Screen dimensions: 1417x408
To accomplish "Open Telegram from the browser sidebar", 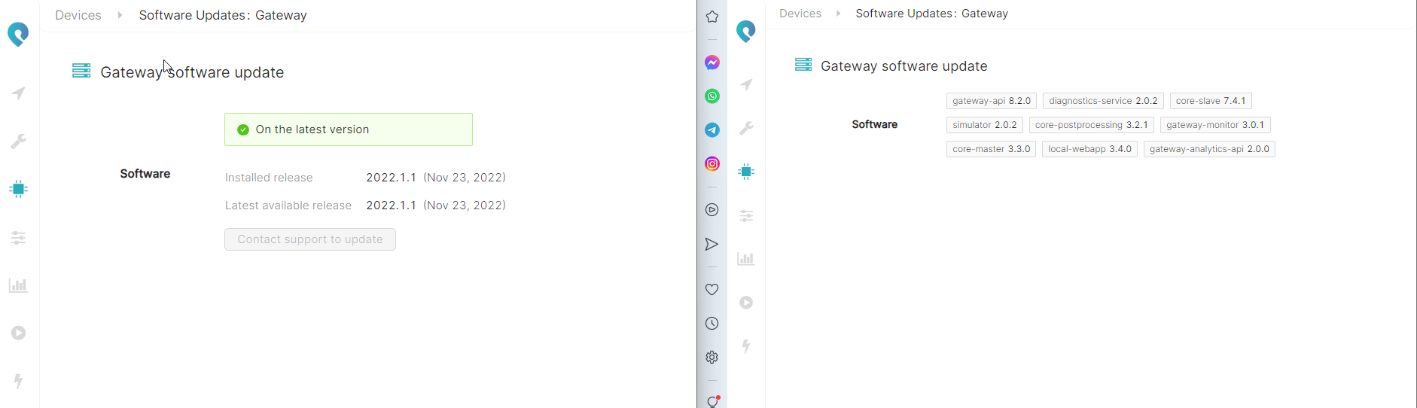I will click(x=712, y=130).
